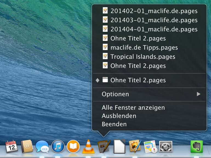The image size is (211, 158).
Task: Open System Preferences gear icon
Action: [166, 147]
